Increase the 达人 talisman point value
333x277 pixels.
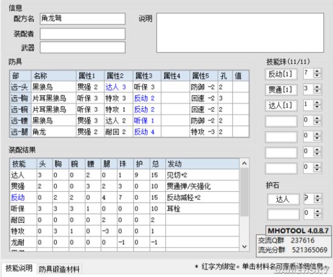(318, 197)
